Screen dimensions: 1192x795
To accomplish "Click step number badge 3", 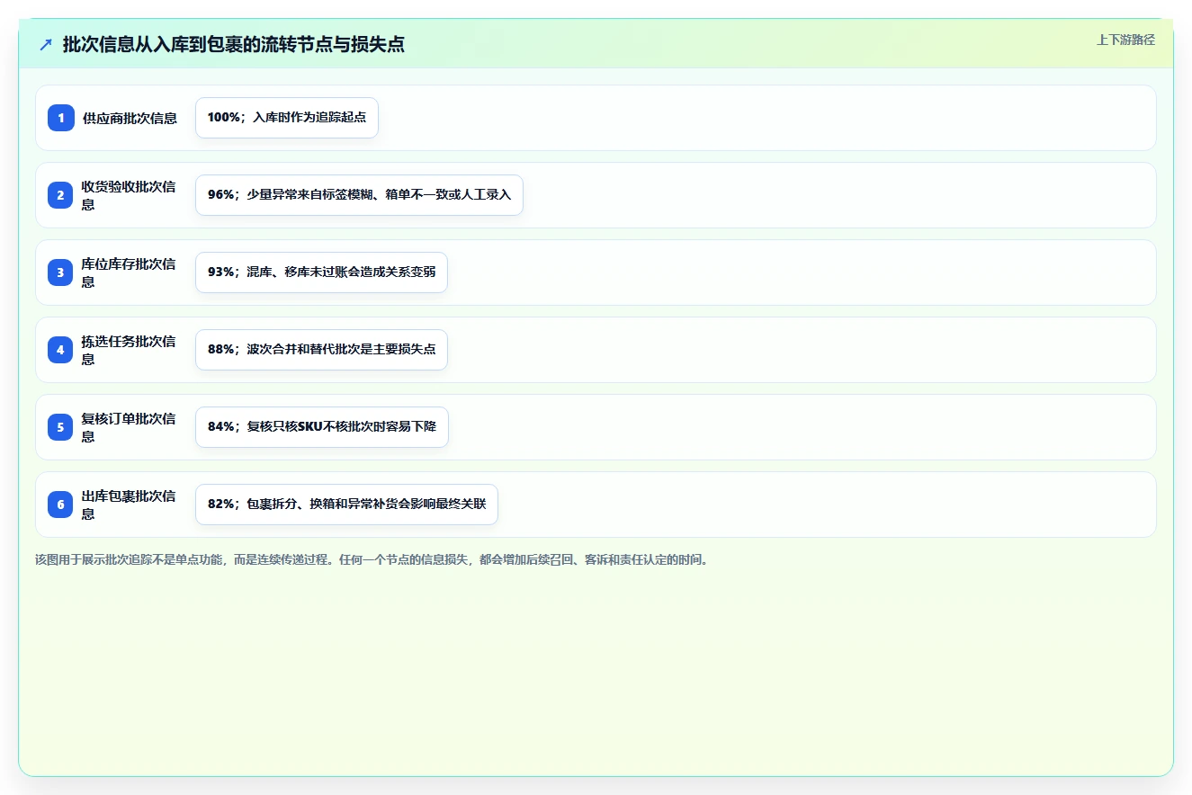I will point(61,272).
